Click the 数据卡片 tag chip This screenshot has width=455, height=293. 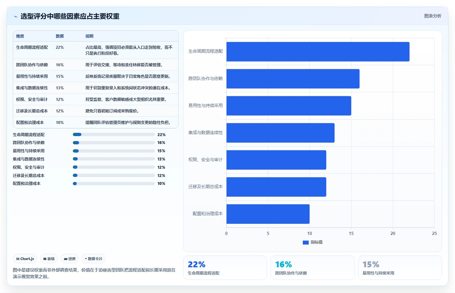(x=93, y=259)
